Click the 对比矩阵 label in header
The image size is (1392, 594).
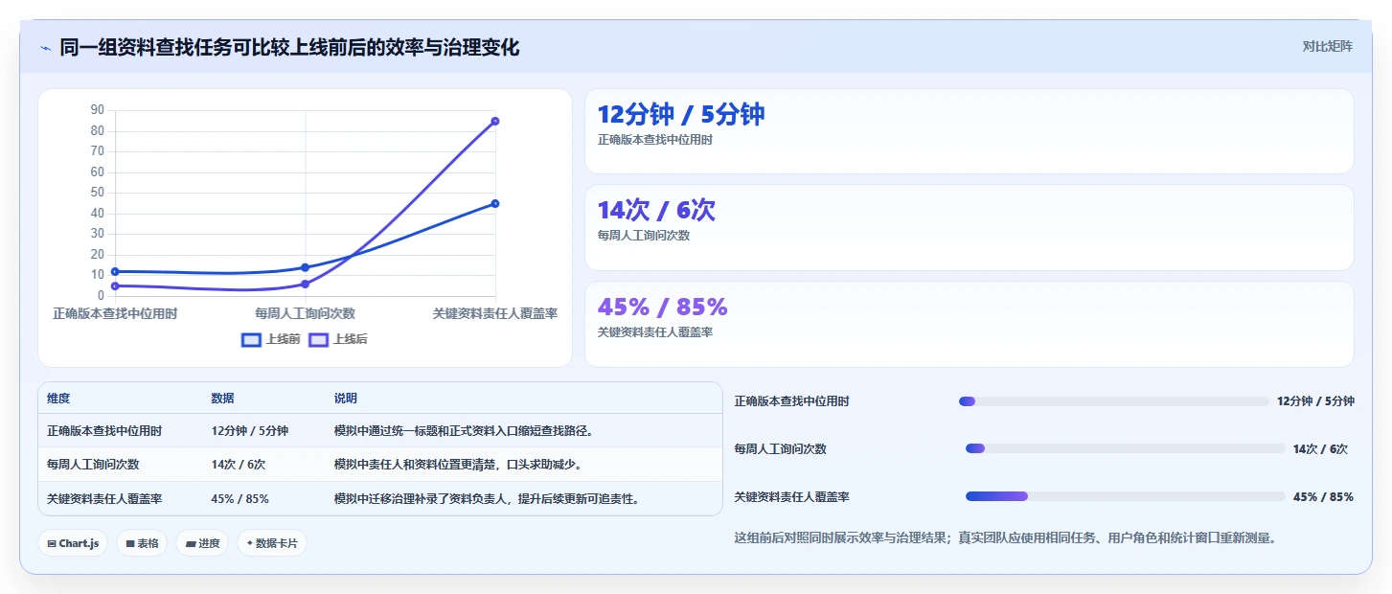coord(1328,46)
